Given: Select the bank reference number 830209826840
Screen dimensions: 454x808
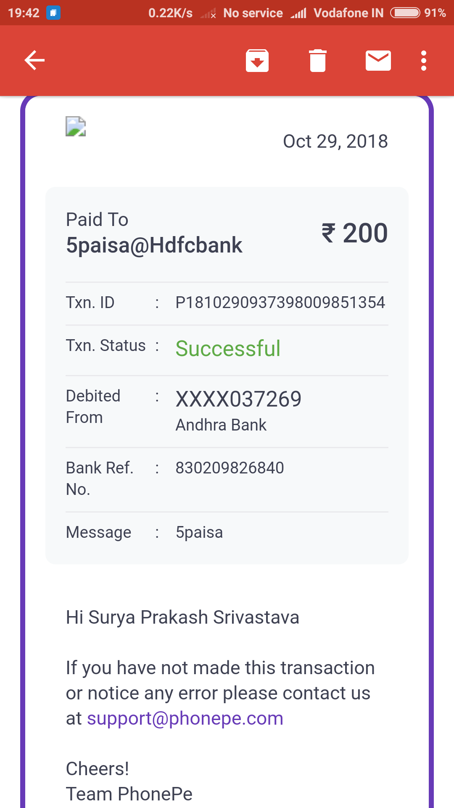Looking at the screenshot, I should tap(230, 468).
